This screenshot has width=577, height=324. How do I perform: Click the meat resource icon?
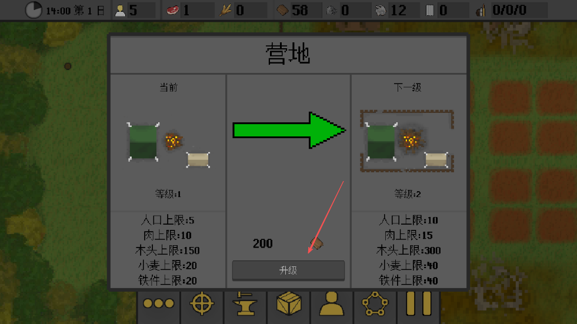(172, 10)
